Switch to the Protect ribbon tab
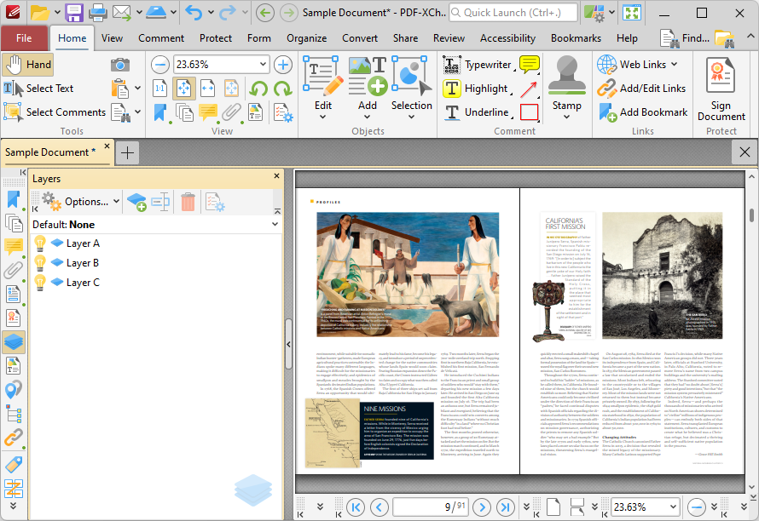Image resolution: width=759 pixels, height=521 pixels. click(216, 38)
